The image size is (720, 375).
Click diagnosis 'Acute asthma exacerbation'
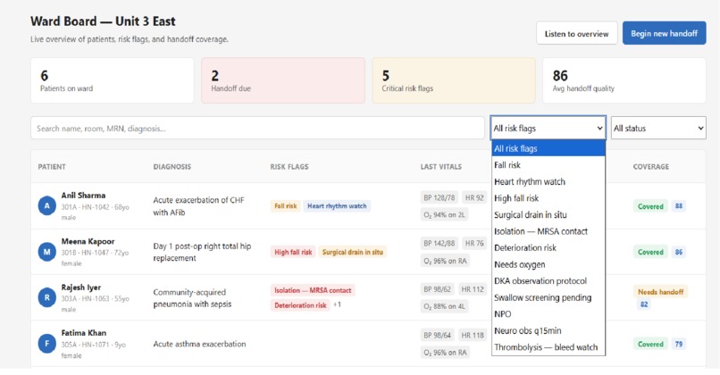point(199,344)
